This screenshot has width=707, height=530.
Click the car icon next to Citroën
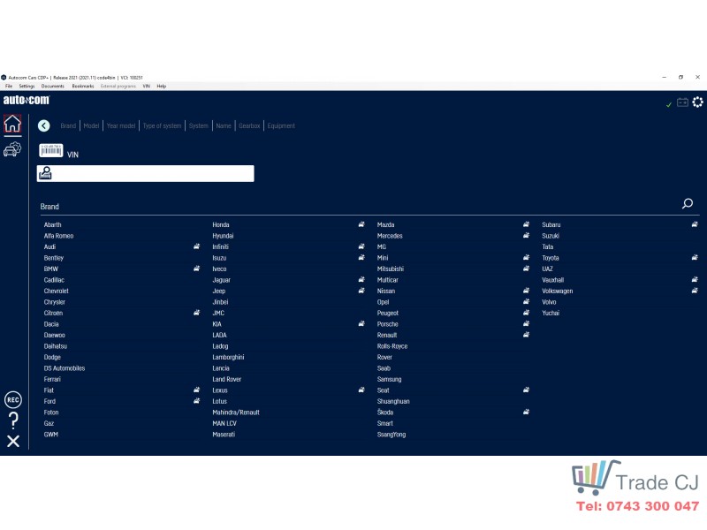coord(196,313)
